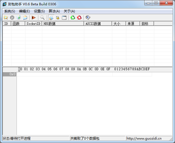Open the 算法(A) menu
The width and height of the screenshot is (175, 143).
54,11
